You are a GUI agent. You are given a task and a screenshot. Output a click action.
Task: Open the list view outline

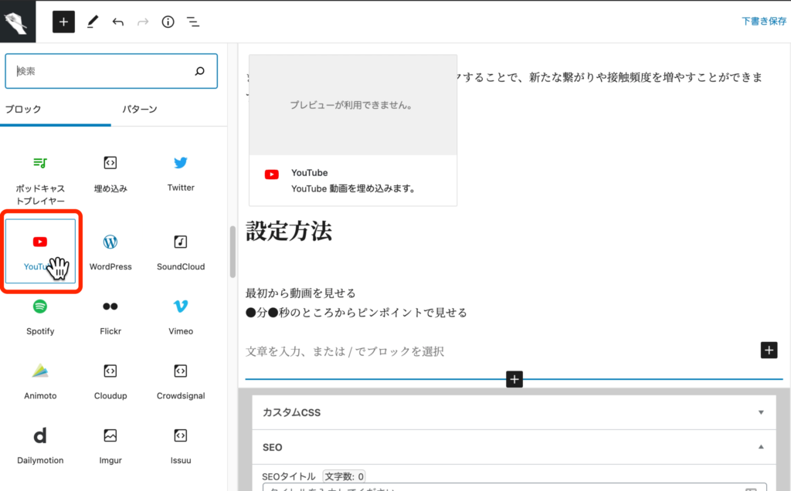(x=193, y=22)
